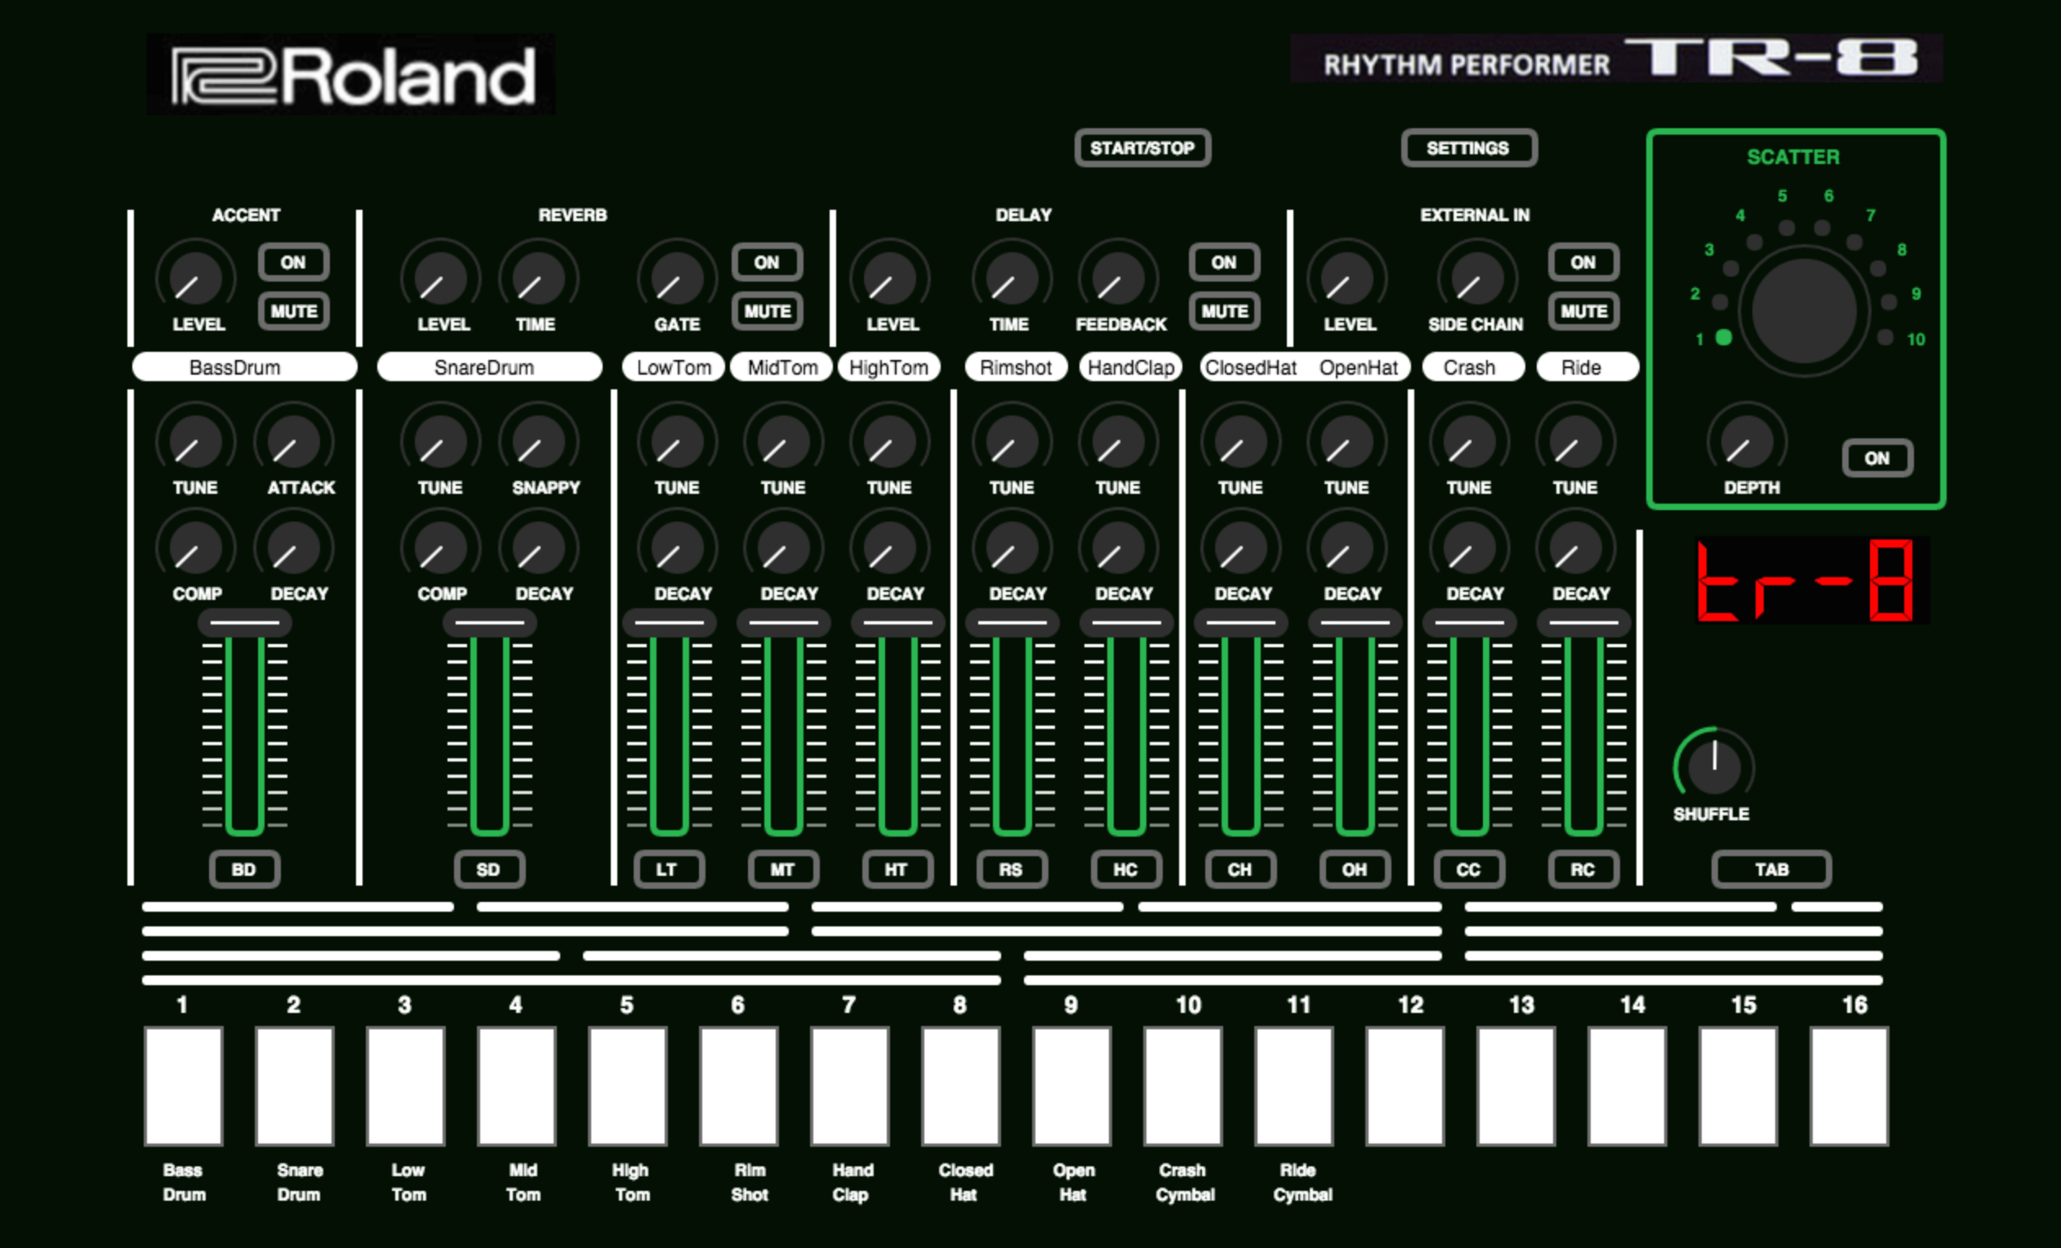Click the SHUFFLE knob
The image size is (2061, 1248).
[1714, 766]
